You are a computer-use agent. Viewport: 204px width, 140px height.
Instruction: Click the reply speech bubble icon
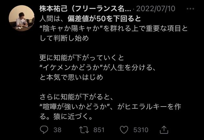click(x=44, y=130)
